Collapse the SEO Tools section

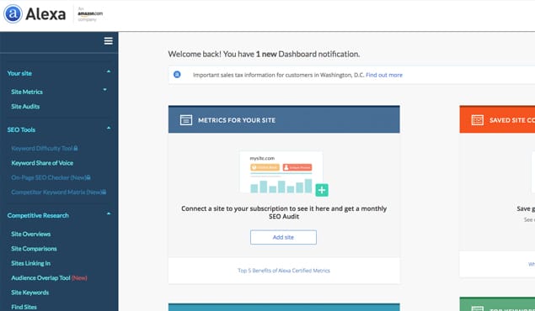click(109, 128)
